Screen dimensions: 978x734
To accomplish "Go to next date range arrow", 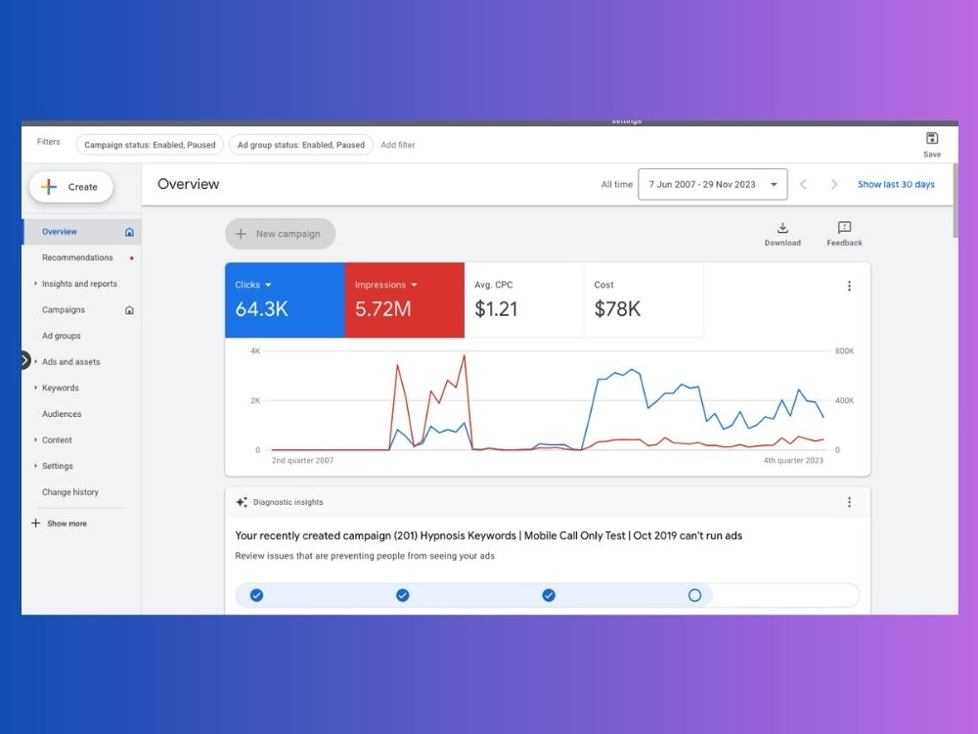I will [834, 184].
